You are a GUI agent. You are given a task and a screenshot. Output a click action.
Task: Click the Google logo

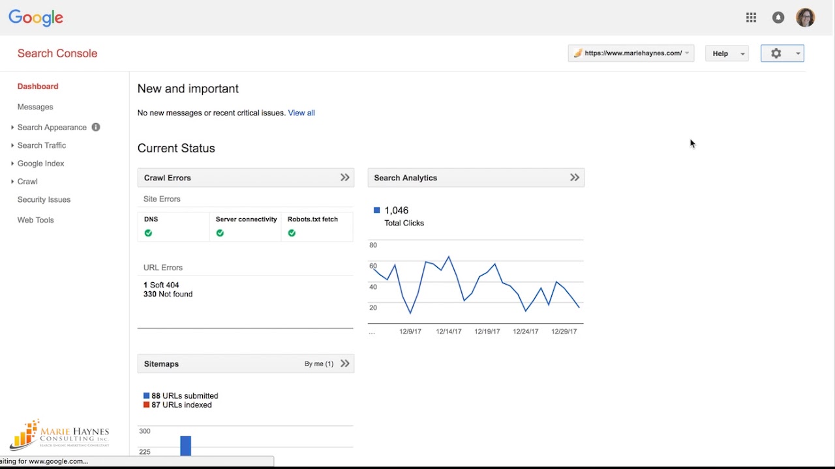point(36,18)
